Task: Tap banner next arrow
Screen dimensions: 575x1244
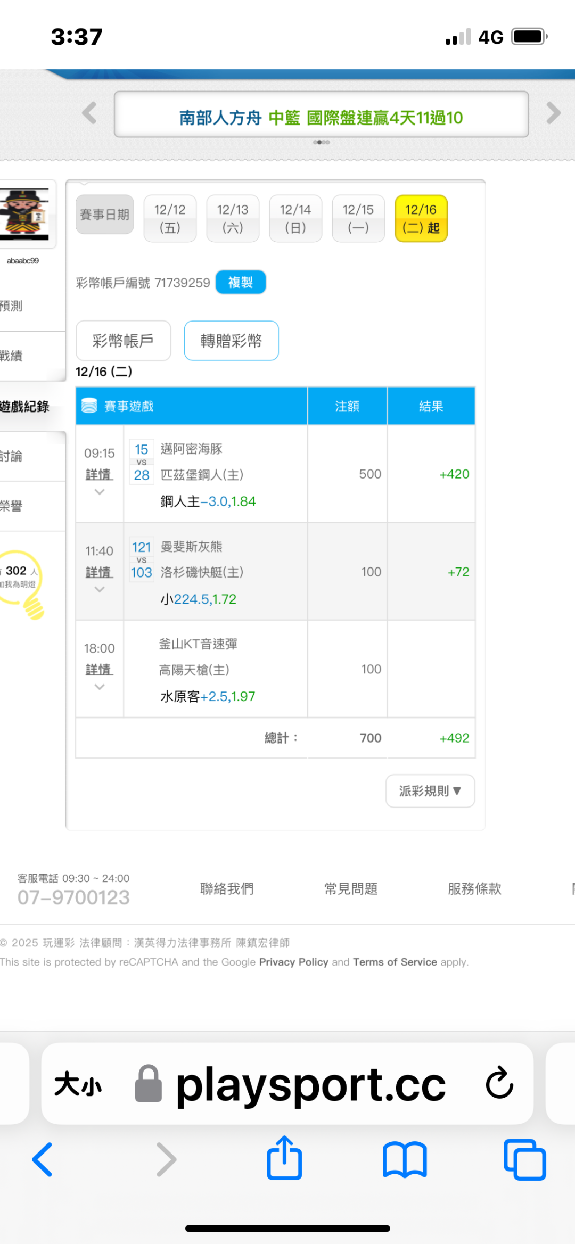Action: point(553,113)
